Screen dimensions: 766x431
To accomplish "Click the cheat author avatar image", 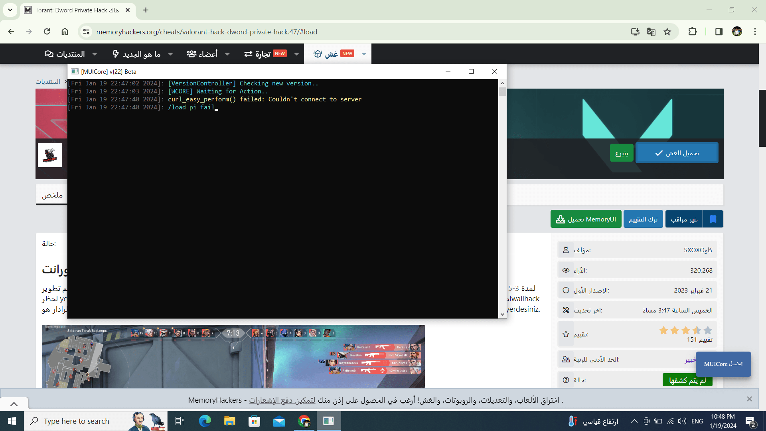I will pyautogui.click(x=50, y=155).
